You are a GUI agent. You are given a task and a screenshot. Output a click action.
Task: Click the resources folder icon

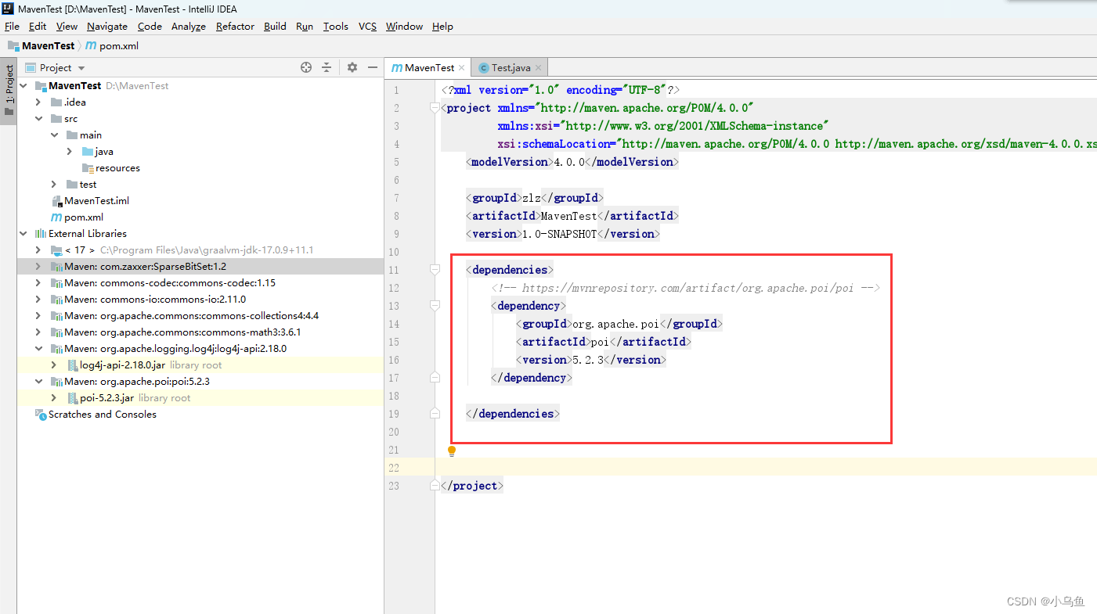point(88,168)
